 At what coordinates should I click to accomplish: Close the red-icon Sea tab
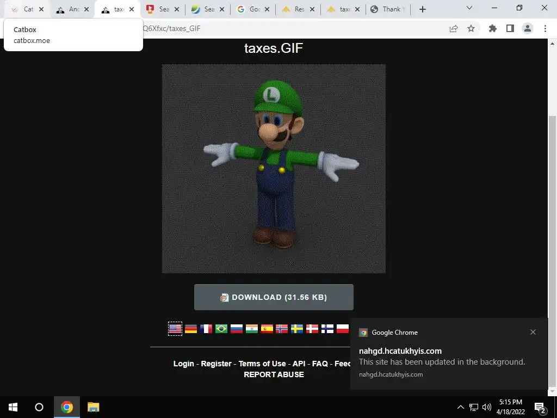[177, 9]
